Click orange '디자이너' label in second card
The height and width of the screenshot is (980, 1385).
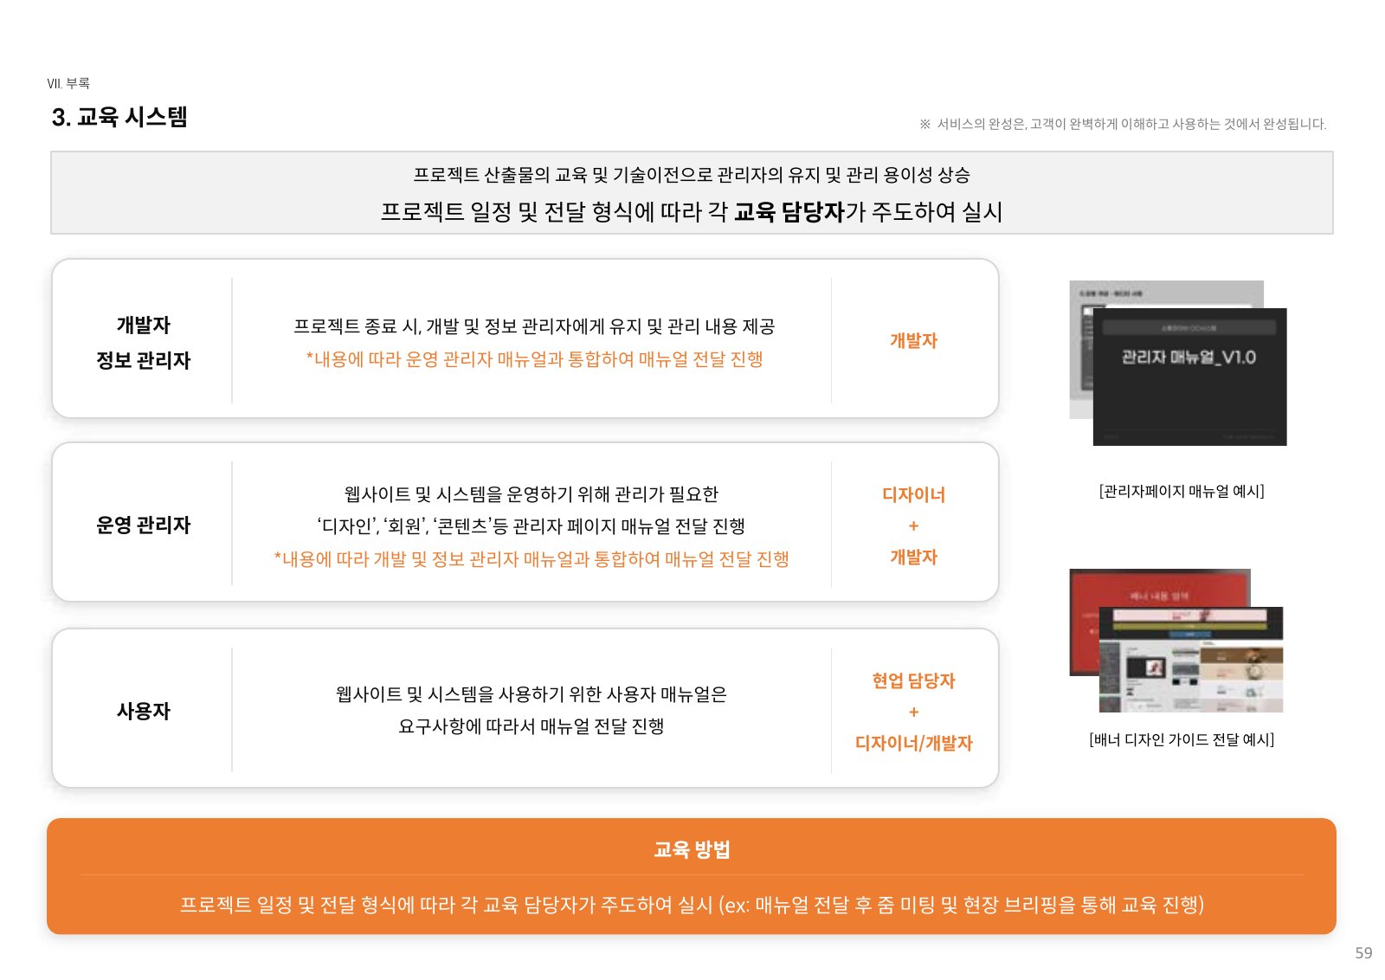(x=913, y=494)
